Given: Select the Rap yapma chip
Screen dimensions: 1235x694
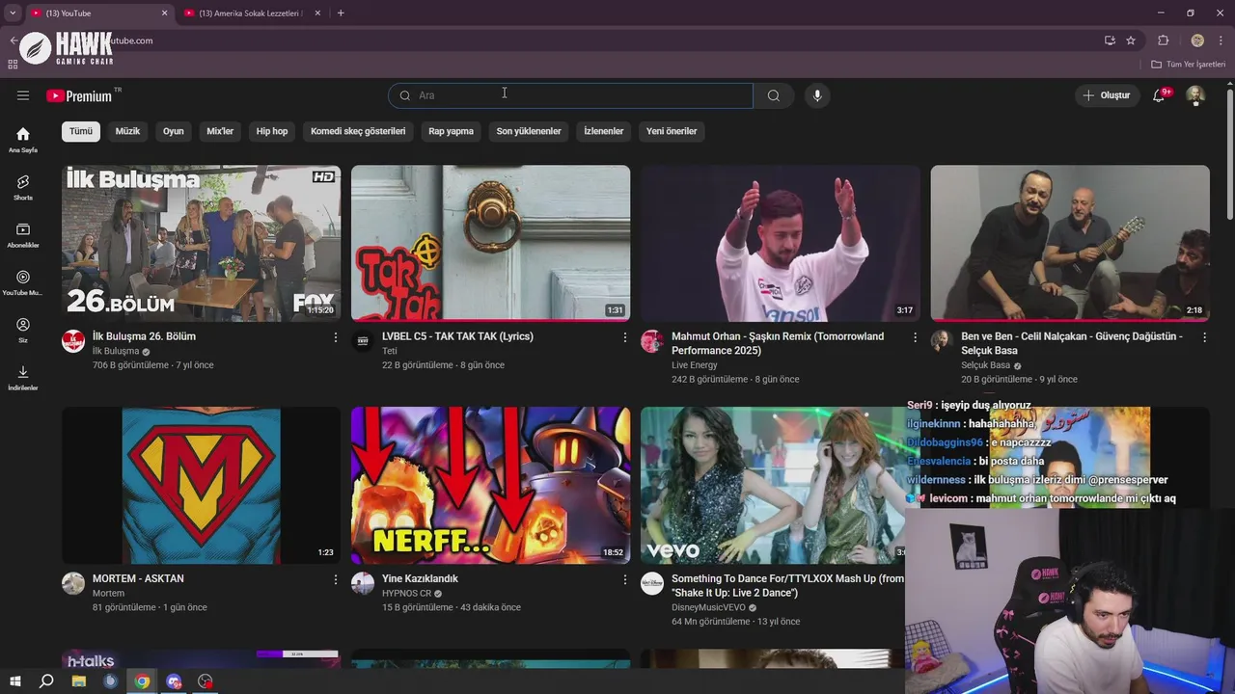Looking at the screenshot, I should (x=452, y=131).
